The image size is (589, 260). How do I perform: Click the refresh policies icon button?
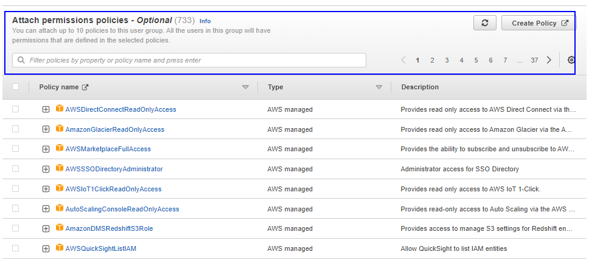pyautogui.click(x=484, y=23)
